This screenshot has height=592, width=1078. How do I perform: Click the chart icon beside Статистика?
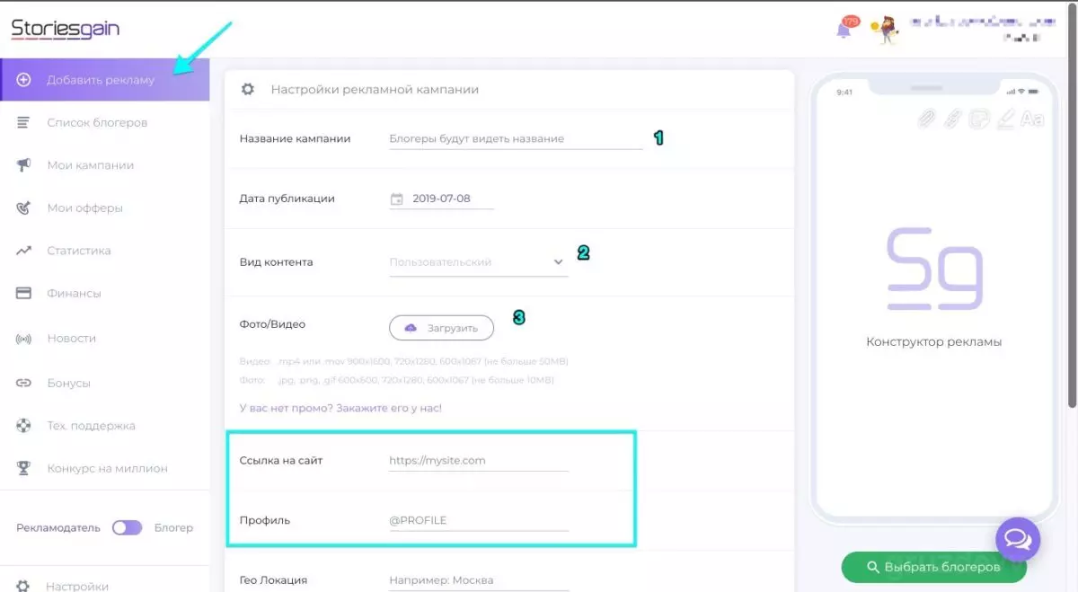pyautogui.click(x=24, y=251)
